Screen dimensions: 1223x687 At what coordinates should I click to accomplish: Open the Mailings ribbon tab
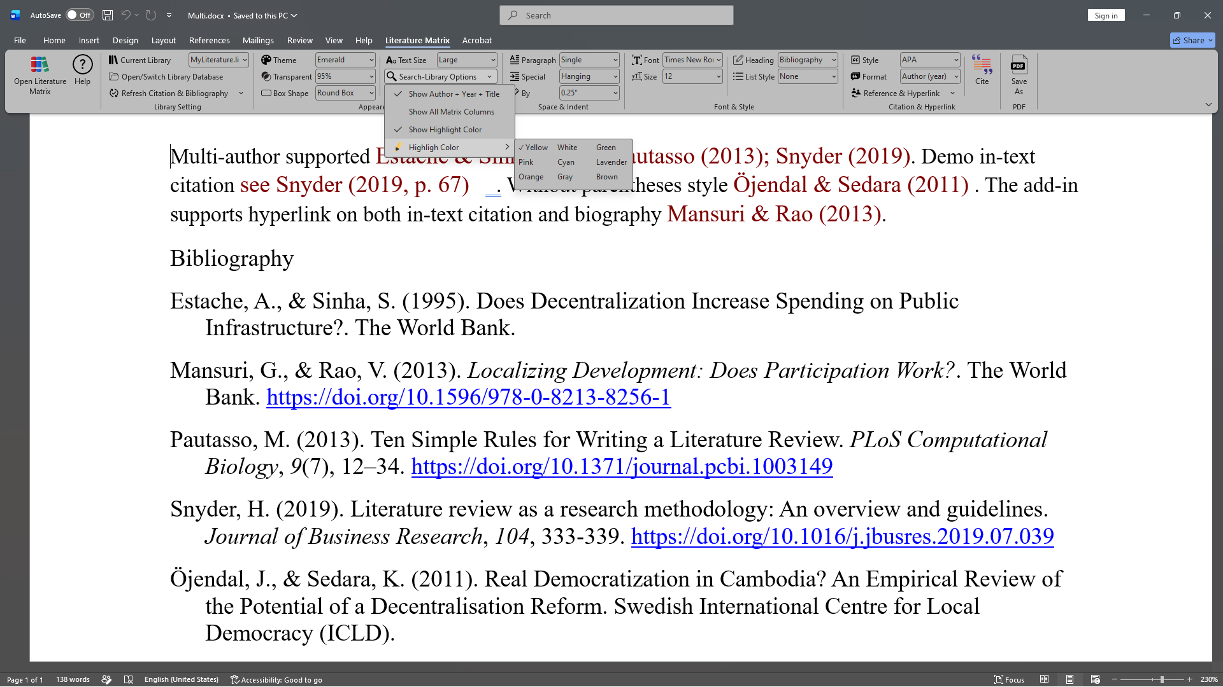click(258, 40)
